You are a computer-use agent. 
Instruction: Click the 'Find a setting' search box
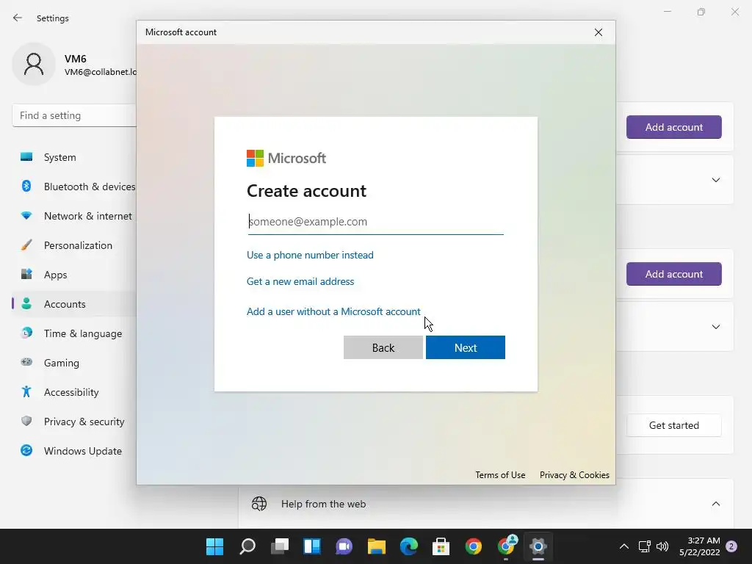click(x=74, y=115)
